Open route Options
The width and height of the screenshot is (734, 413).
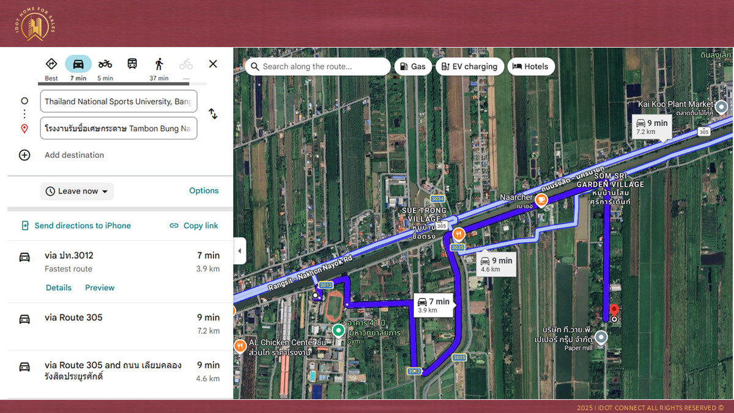coord(204,191)
